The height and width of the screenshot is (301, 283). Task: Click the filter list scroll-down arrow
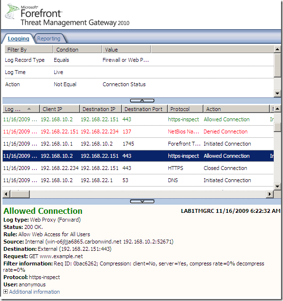coord(277,94)
